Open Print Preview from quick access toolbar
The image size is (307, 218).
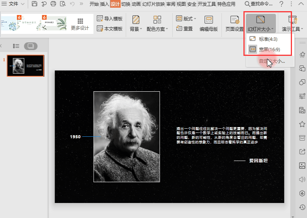[62, 4]
